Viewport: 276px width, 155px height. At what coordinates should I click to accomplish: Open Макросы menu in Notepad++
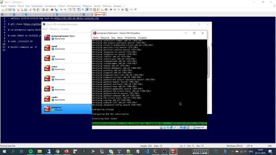tap(87, 6)
